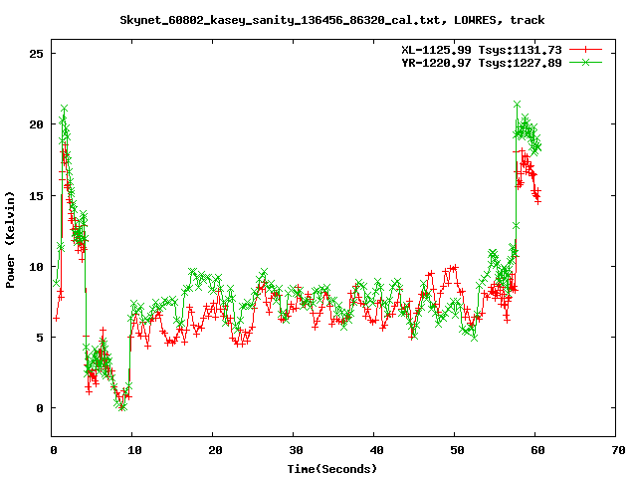Click the x-axis tick label 70
The height and width of the screenshot is (478, 637).
[618, 450]
